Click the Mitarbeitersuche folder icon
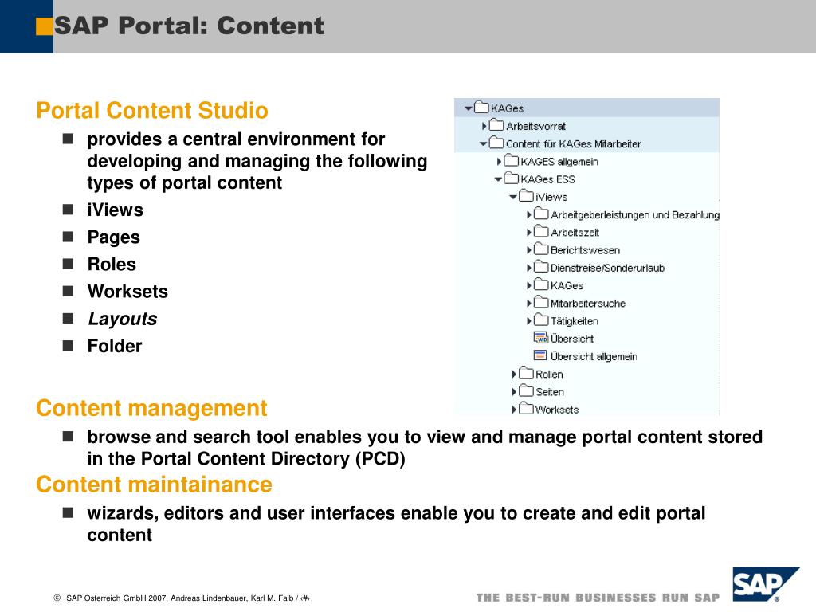Screen dimensions: 816x612 (x=541, y=302)
